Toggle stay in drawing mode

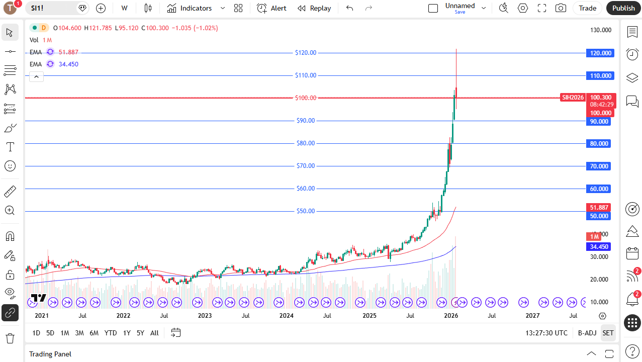click(x=10, y=255)
